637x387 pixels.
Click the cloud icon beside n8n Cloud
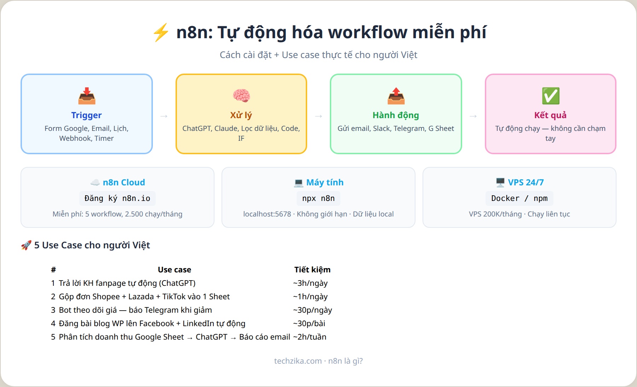pos(95,183)
